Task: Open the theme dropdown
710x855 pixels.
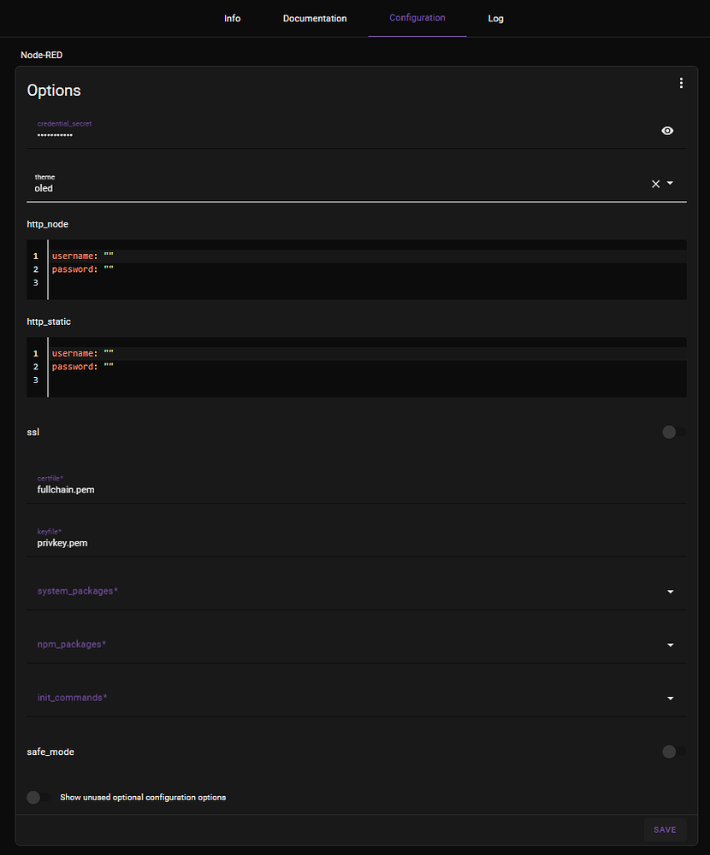Action: pyautogui.click(x=671, y=183)
